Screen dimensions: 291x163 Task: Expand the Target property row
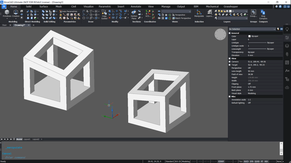[230, 65]
